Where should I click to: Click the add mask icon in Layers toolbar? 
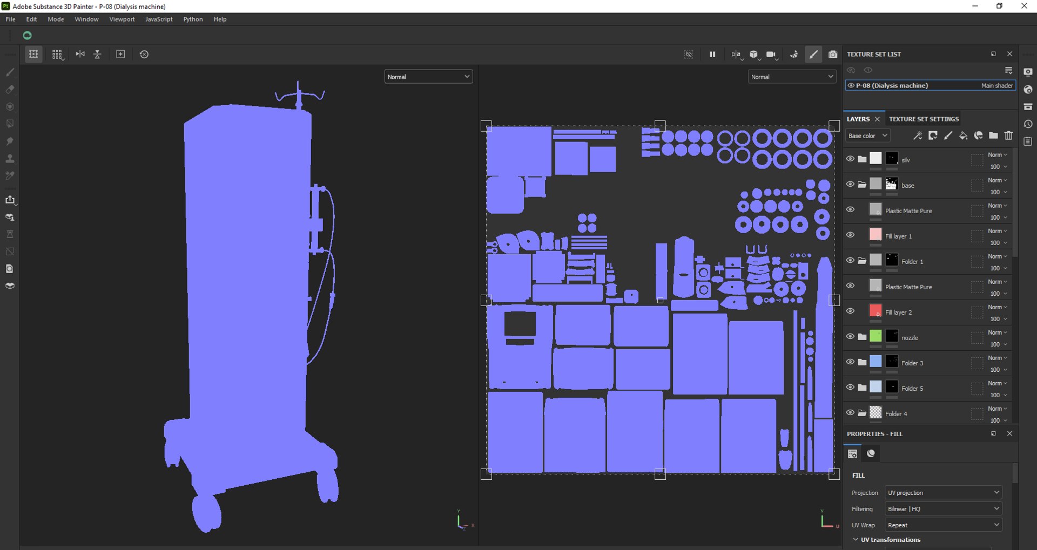(x=933, y=135)
